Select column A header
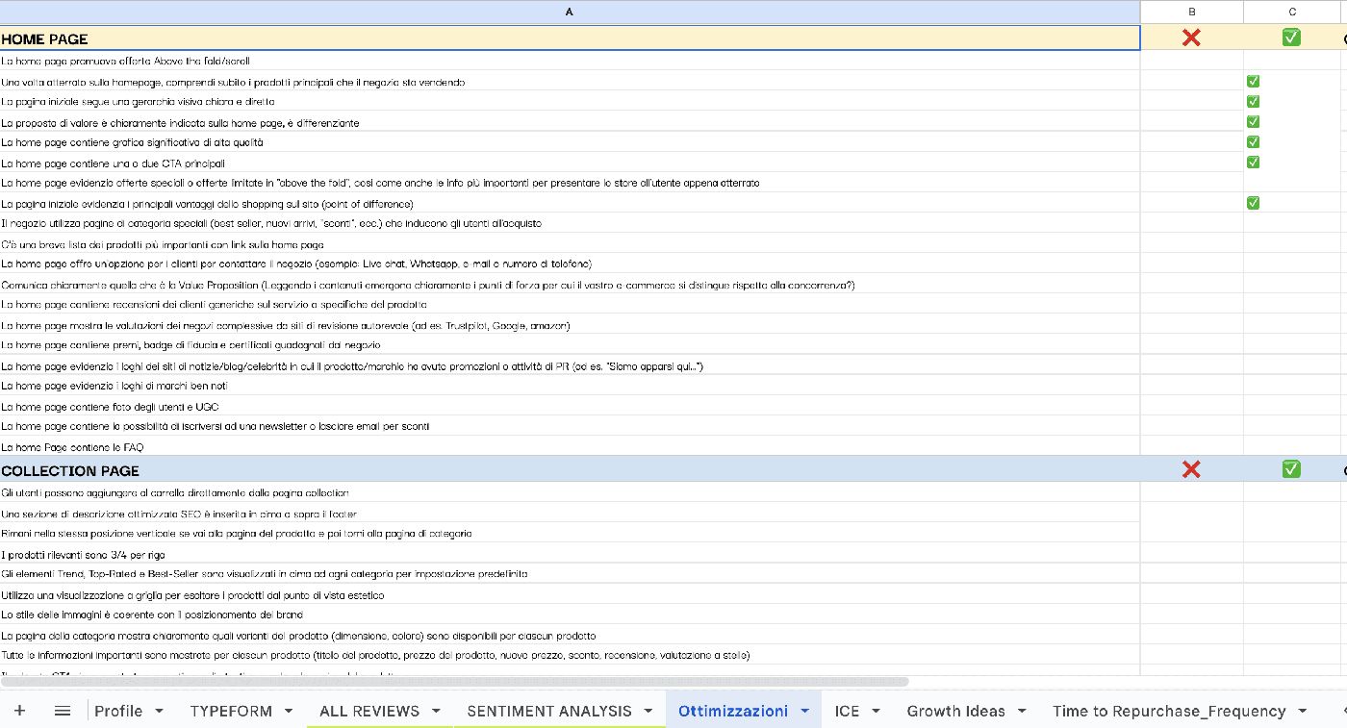 tap(570, 12)
